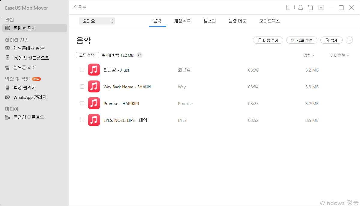Click the 03:34 duration value
Image resolution: width=360 pixels, height=206 pixels.
tap(253, 87)
